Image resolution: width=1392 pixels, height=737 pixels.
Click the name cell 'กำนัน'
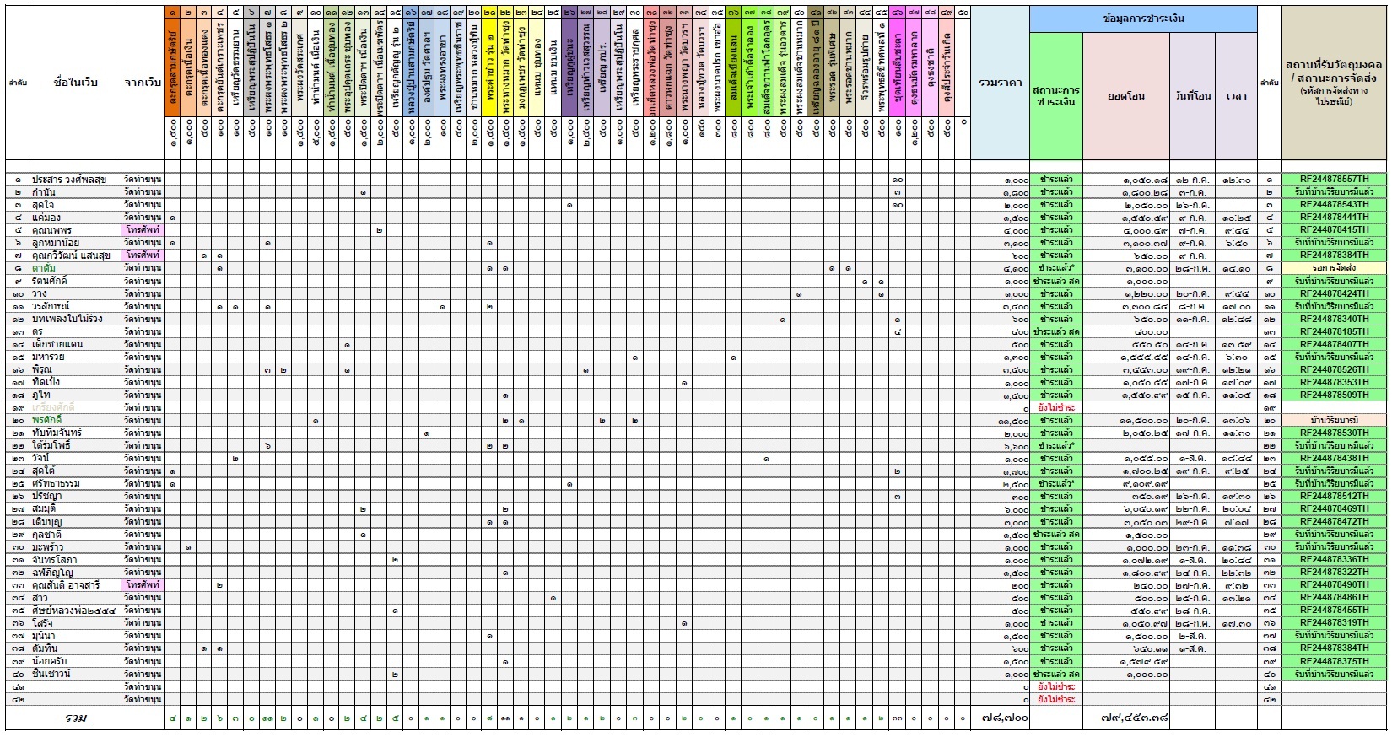tap(75, 192)
